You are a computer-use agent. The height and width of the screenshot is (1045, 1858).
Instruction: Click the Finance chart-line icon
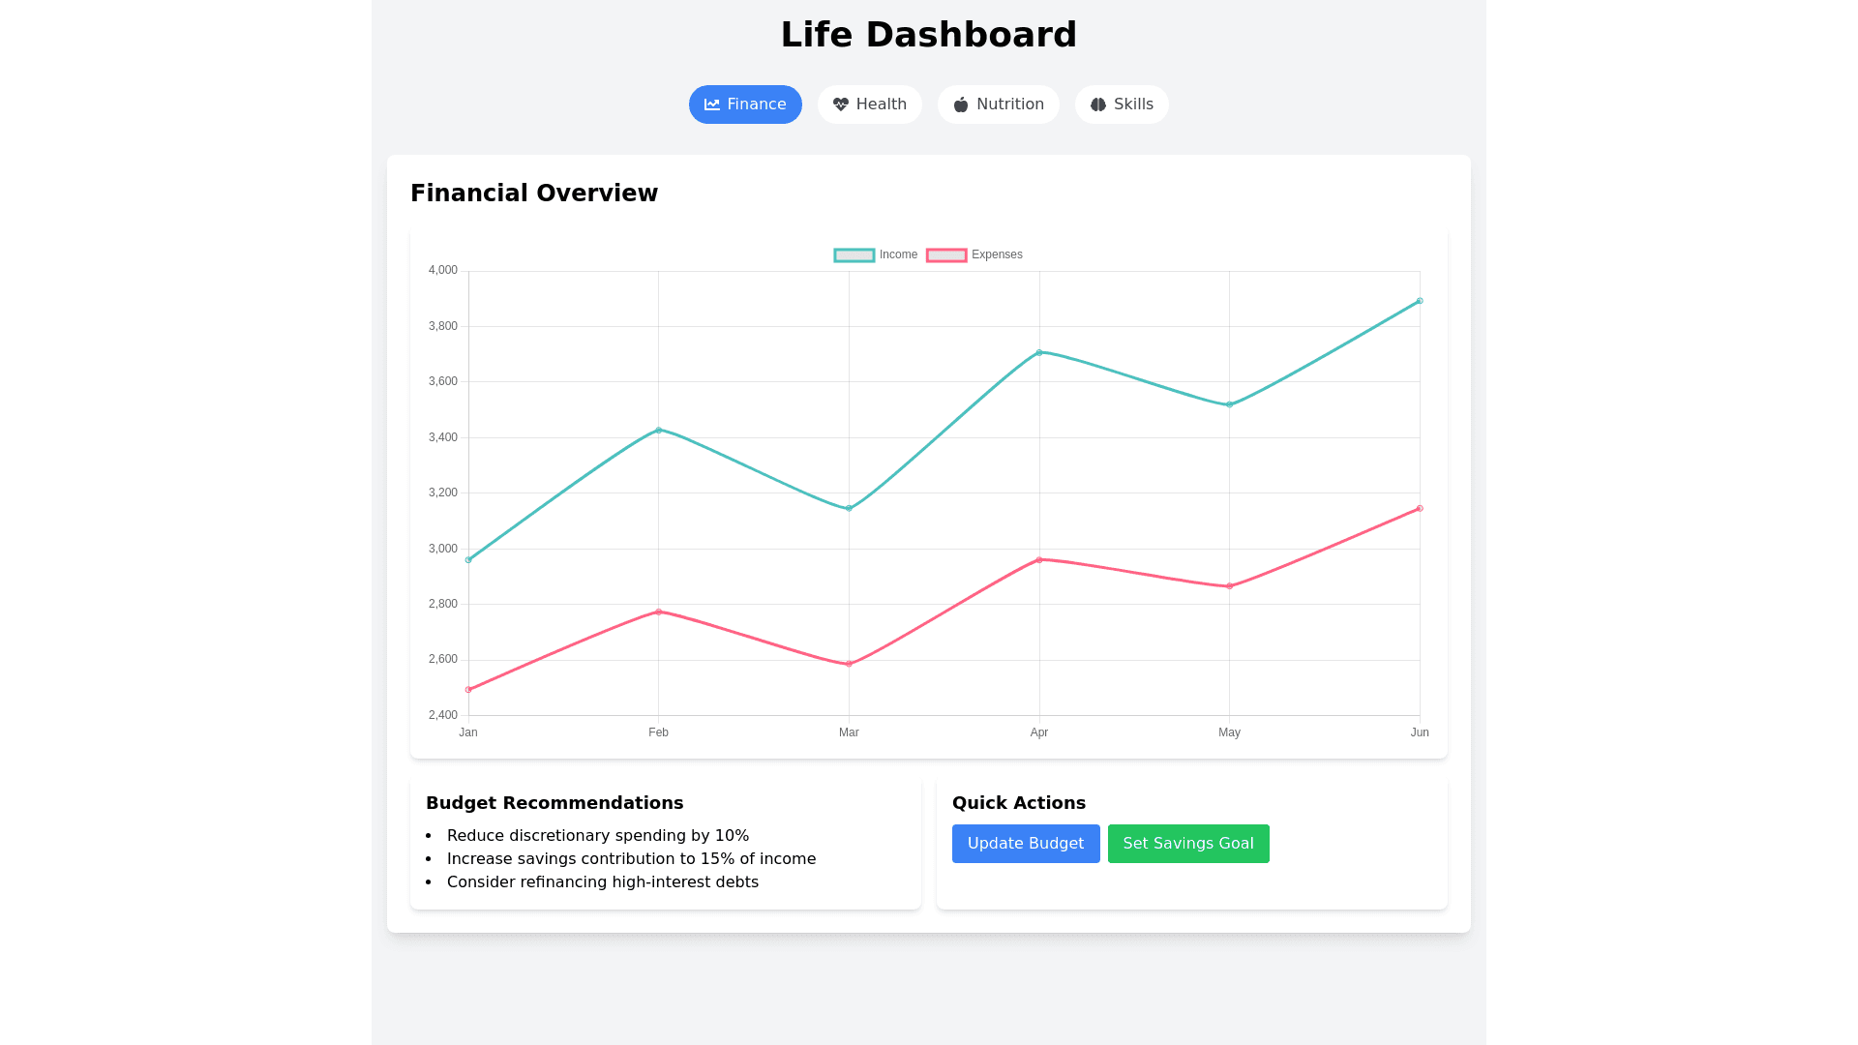[x=712, y=104]
